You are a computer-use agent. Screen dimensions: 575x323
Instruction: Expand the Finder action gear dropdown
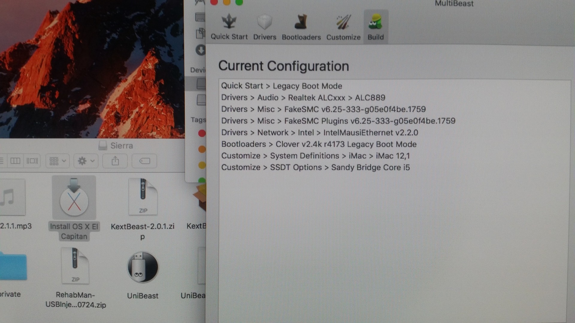pyautogui.click(x=86, y=161)
